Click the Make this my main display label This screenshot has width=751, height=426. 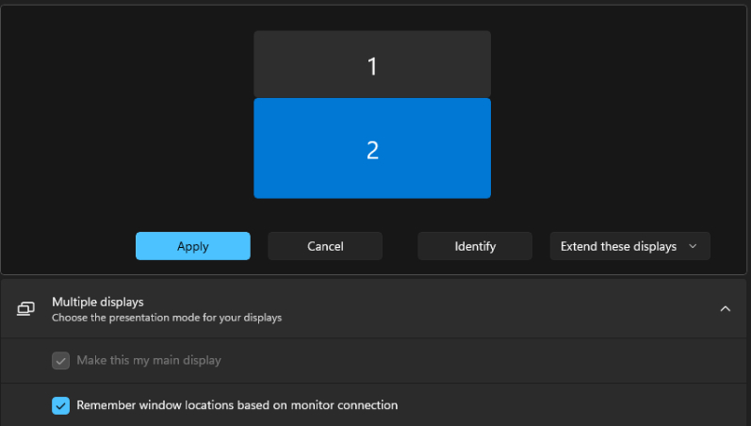pyautogui.click(x=149, y=360)
